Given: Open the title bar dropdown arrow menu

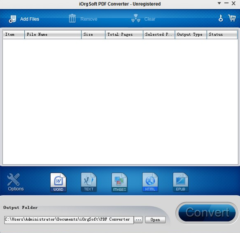Looking at the screenshot, I should (x=219, y=3).
